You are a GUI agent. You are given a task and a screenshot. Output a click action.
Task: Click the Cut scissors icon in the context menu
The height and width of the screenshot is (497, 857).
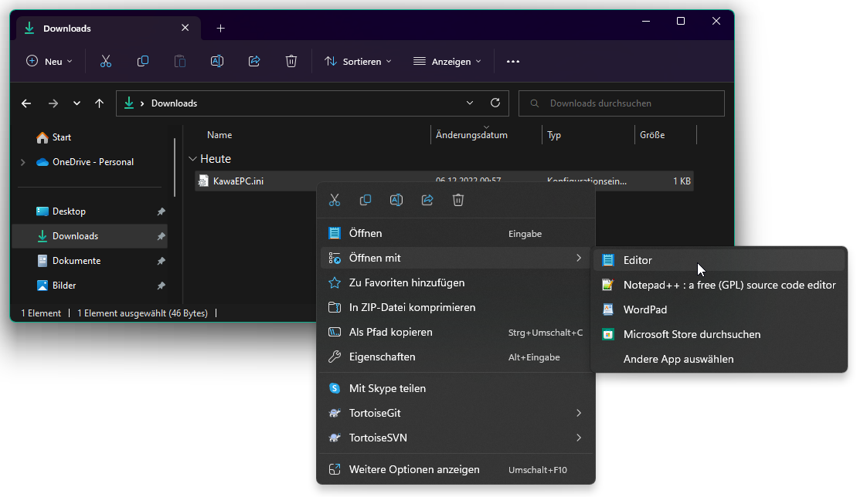[x=335, y=200]
